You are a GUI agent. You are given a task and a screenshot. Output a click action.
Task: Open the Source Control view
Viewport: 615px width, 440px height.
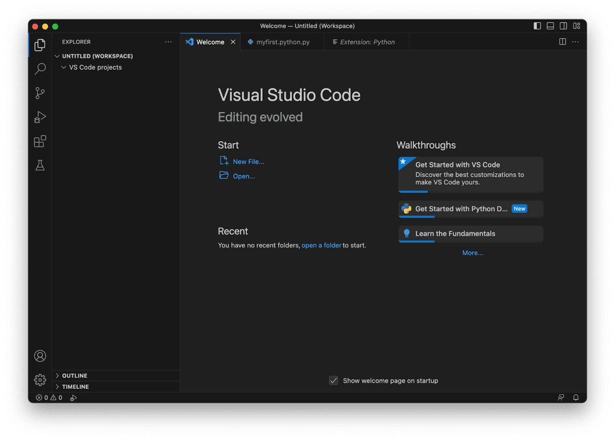[x=40, y=93]
